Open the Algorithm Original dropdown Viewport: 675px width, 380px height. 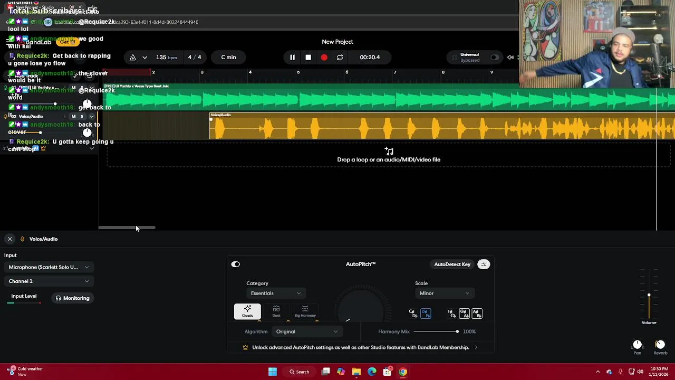[x=307, y=331]
